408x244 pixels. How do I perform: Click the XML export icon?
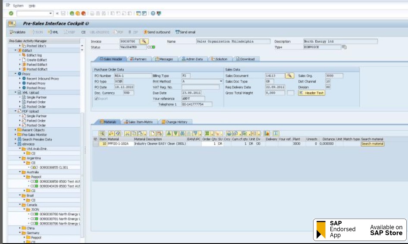coord(53,32)
